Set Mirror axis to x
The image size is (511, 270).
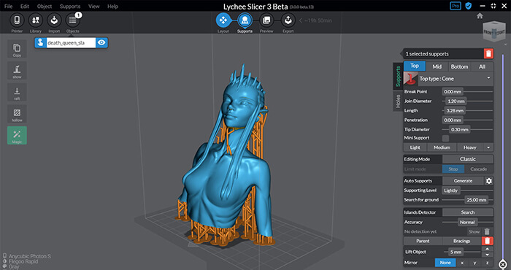pos(462,263)
